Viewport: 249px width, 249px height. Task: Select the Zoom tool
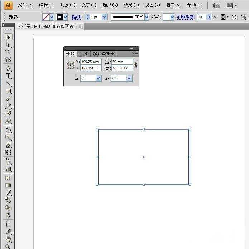pyautogui.click(x=8, y=246)
